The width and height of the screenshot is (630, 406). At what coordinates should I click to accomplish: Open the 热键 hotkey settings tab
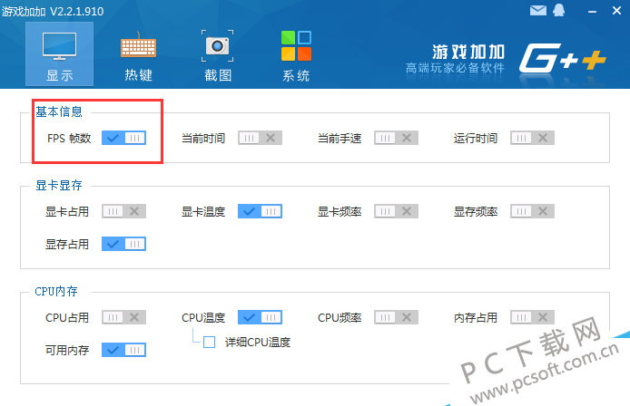[138, 54]
